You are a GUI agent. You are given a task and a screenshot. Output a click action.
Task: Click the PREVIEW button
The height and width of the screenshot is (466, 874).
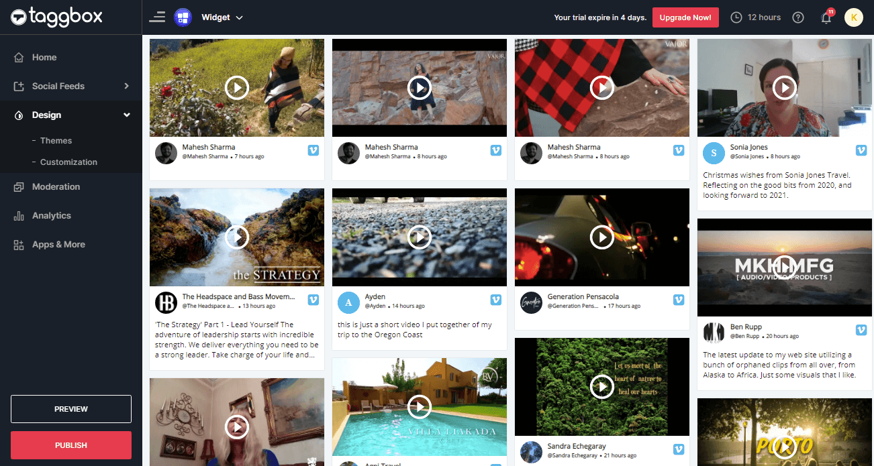click(x=71, y=409)
